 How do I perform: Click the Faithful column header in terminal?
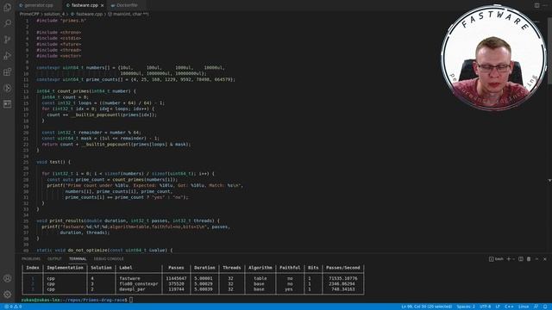pos(290,268)
